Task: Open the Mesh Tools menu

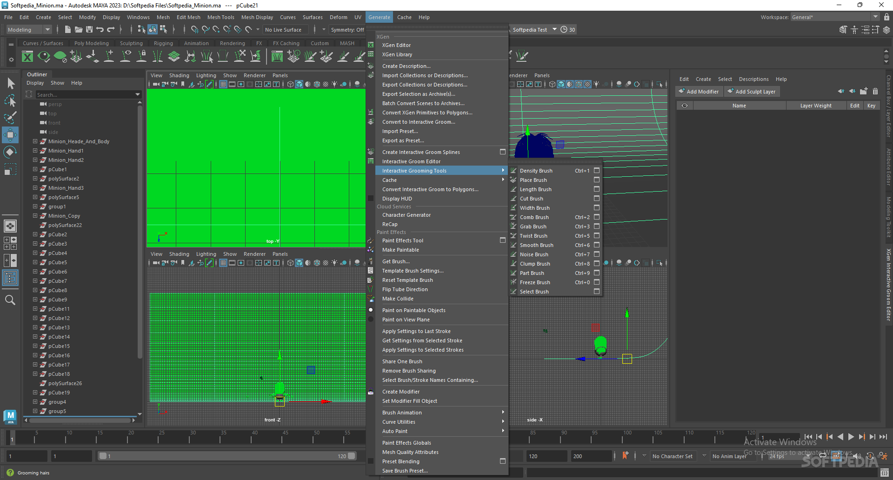Action: click(x=221, y=17)
